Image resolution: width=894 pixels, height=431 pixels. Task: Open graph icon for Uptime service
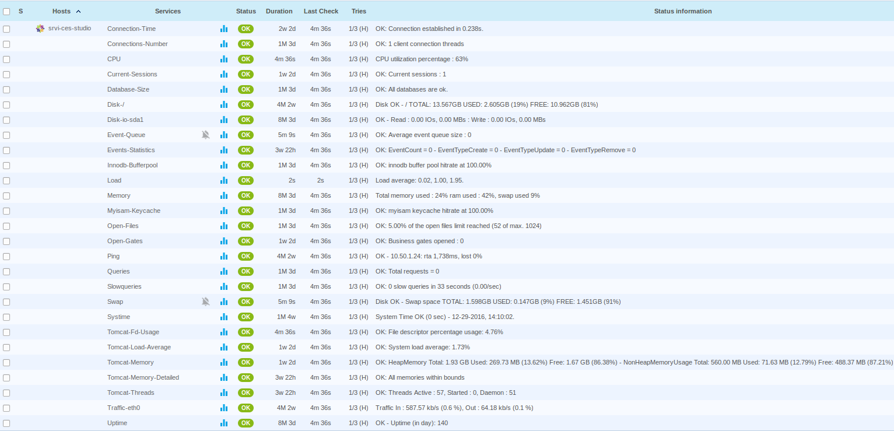(x=224, y=423)
